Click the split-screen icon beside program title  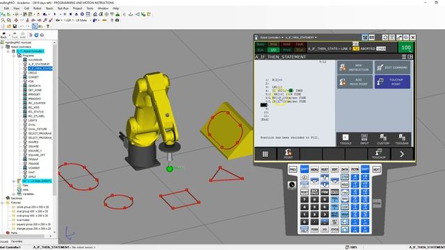point(410,57)
